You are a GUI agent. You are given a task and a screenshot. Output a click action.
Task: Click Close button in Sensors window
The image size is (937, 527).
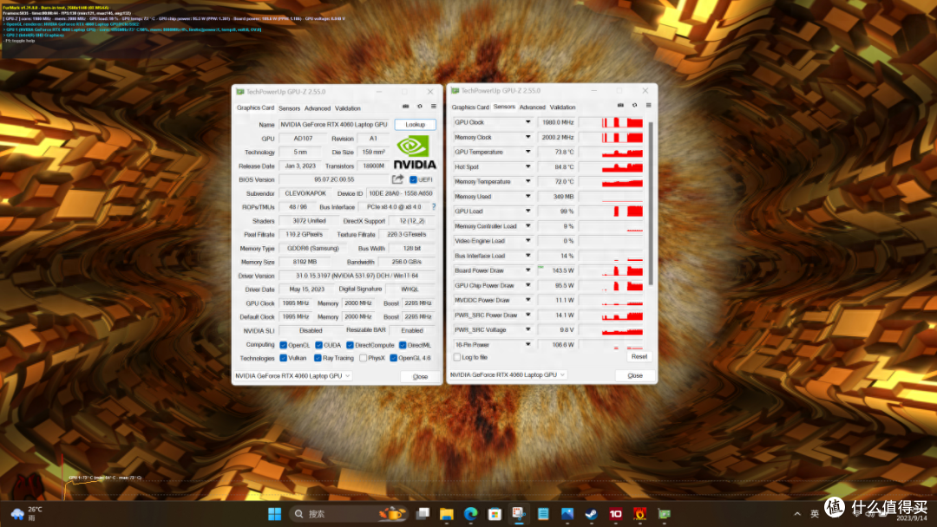634,375
